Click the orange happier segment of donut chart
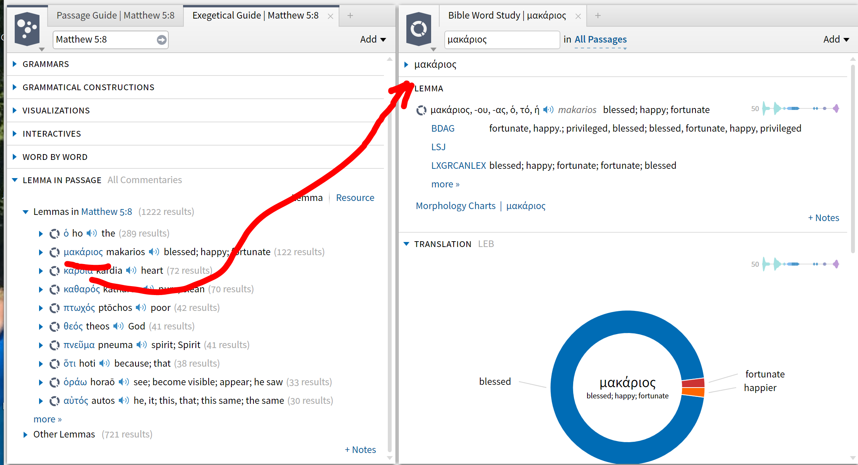858x465 pixels. (x=693, y=392)
